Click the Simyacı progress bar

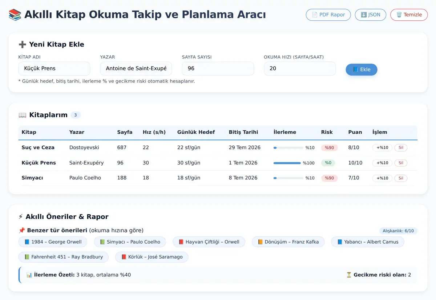tap(288, 178)
